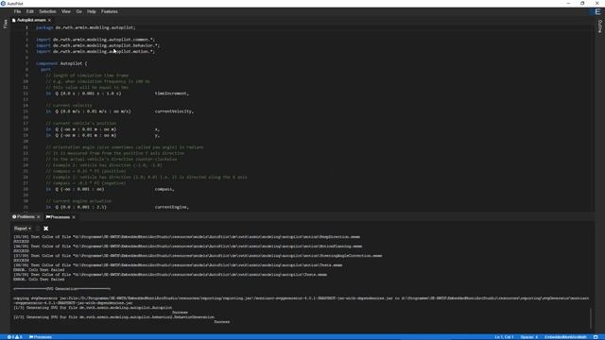The image size is (605, 340).
Task: Click the 'component Autopilot {' line
Action: coord(61,63)
